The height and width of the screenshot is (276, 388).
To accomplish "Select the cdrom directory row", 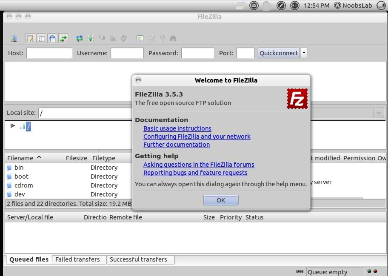I will tap(68, 185).
